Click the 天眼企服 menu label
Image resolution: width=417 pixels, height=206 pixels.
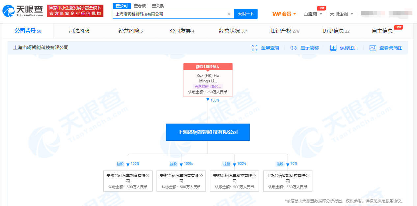coord(339,14)
